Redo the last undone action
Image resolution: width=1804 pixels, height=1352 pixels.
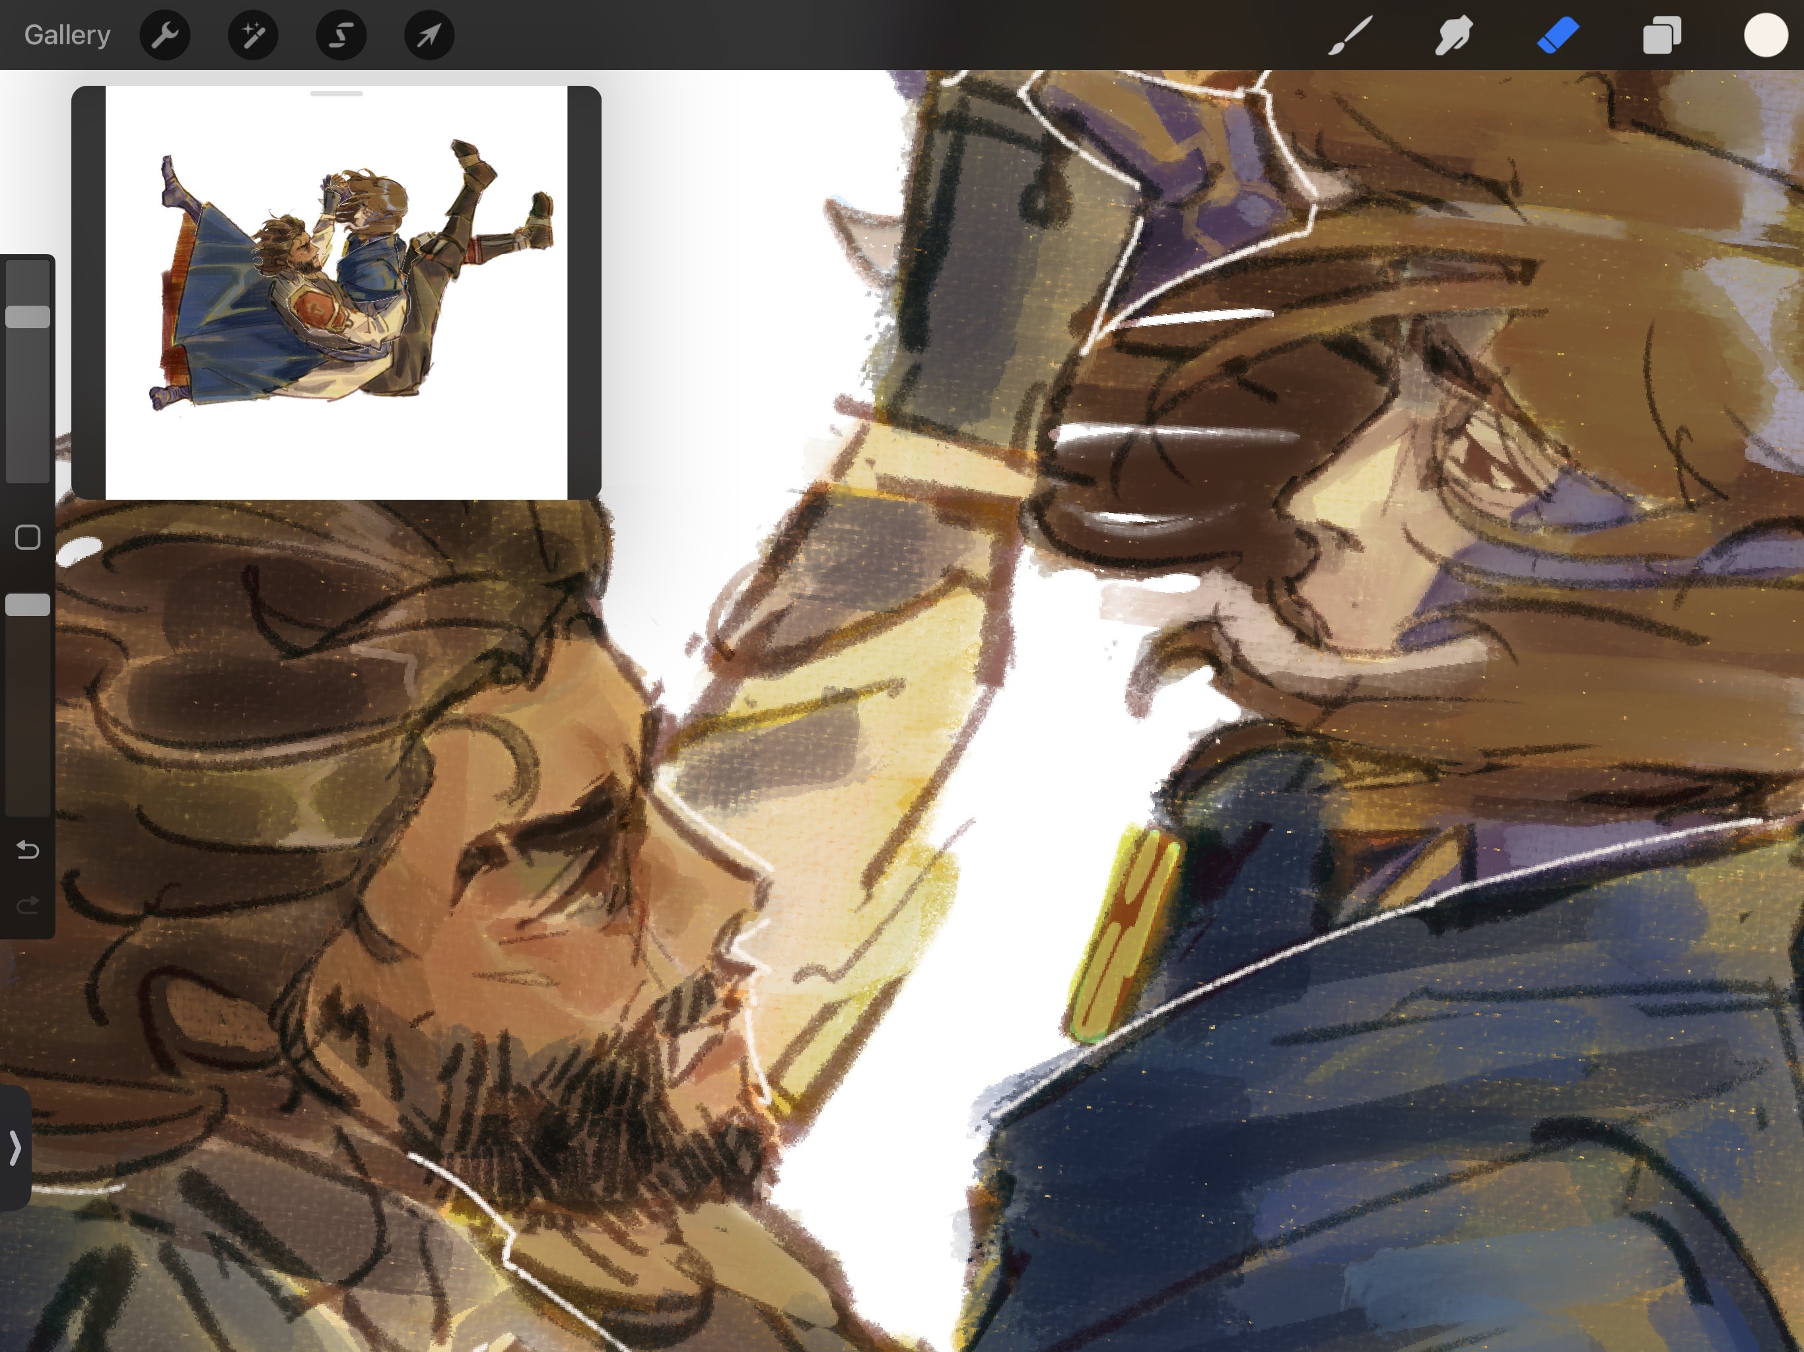28,905
